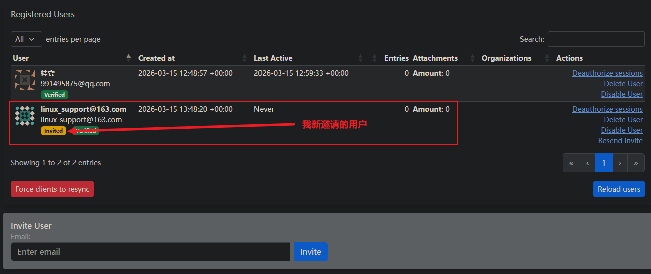Sort by Last Active column arrow

(361, 58)
